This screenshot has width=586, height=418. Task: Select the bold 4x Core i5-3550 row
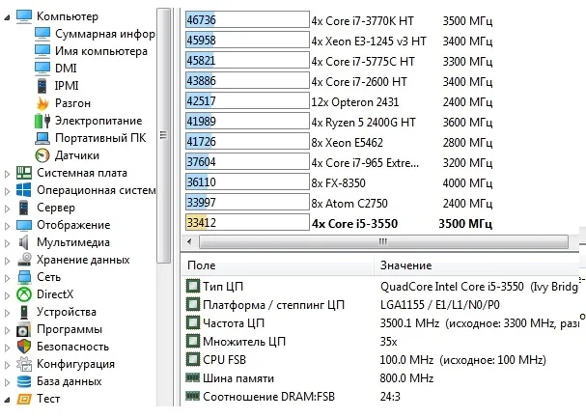pyautogui.click(x=339, y=223)
